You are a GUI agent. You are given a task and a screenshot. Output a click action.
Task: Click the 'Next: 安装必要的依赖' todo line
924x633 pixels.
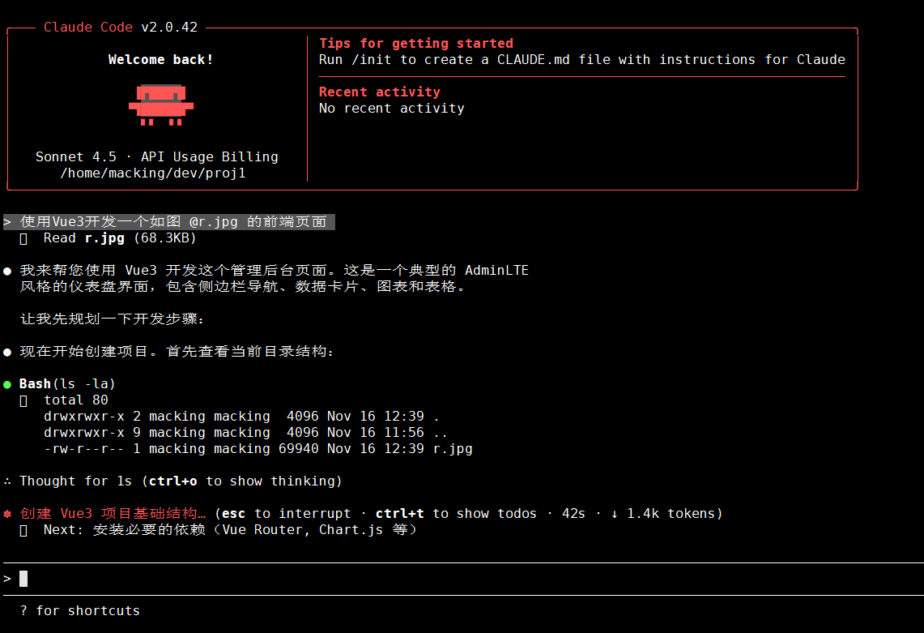point(231,530)
